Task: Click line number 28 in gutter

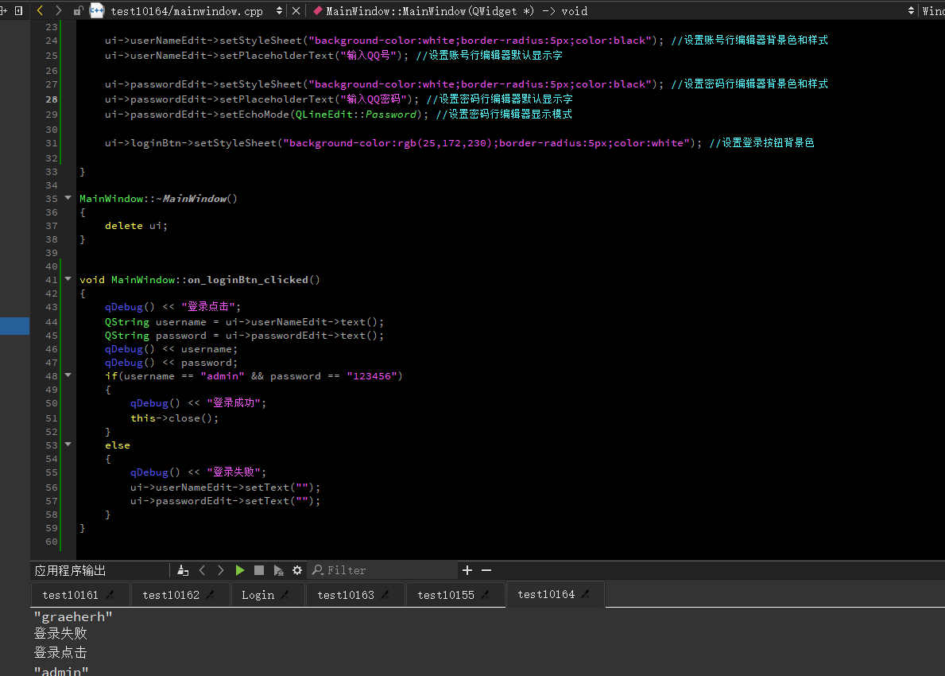Action: 52,99
